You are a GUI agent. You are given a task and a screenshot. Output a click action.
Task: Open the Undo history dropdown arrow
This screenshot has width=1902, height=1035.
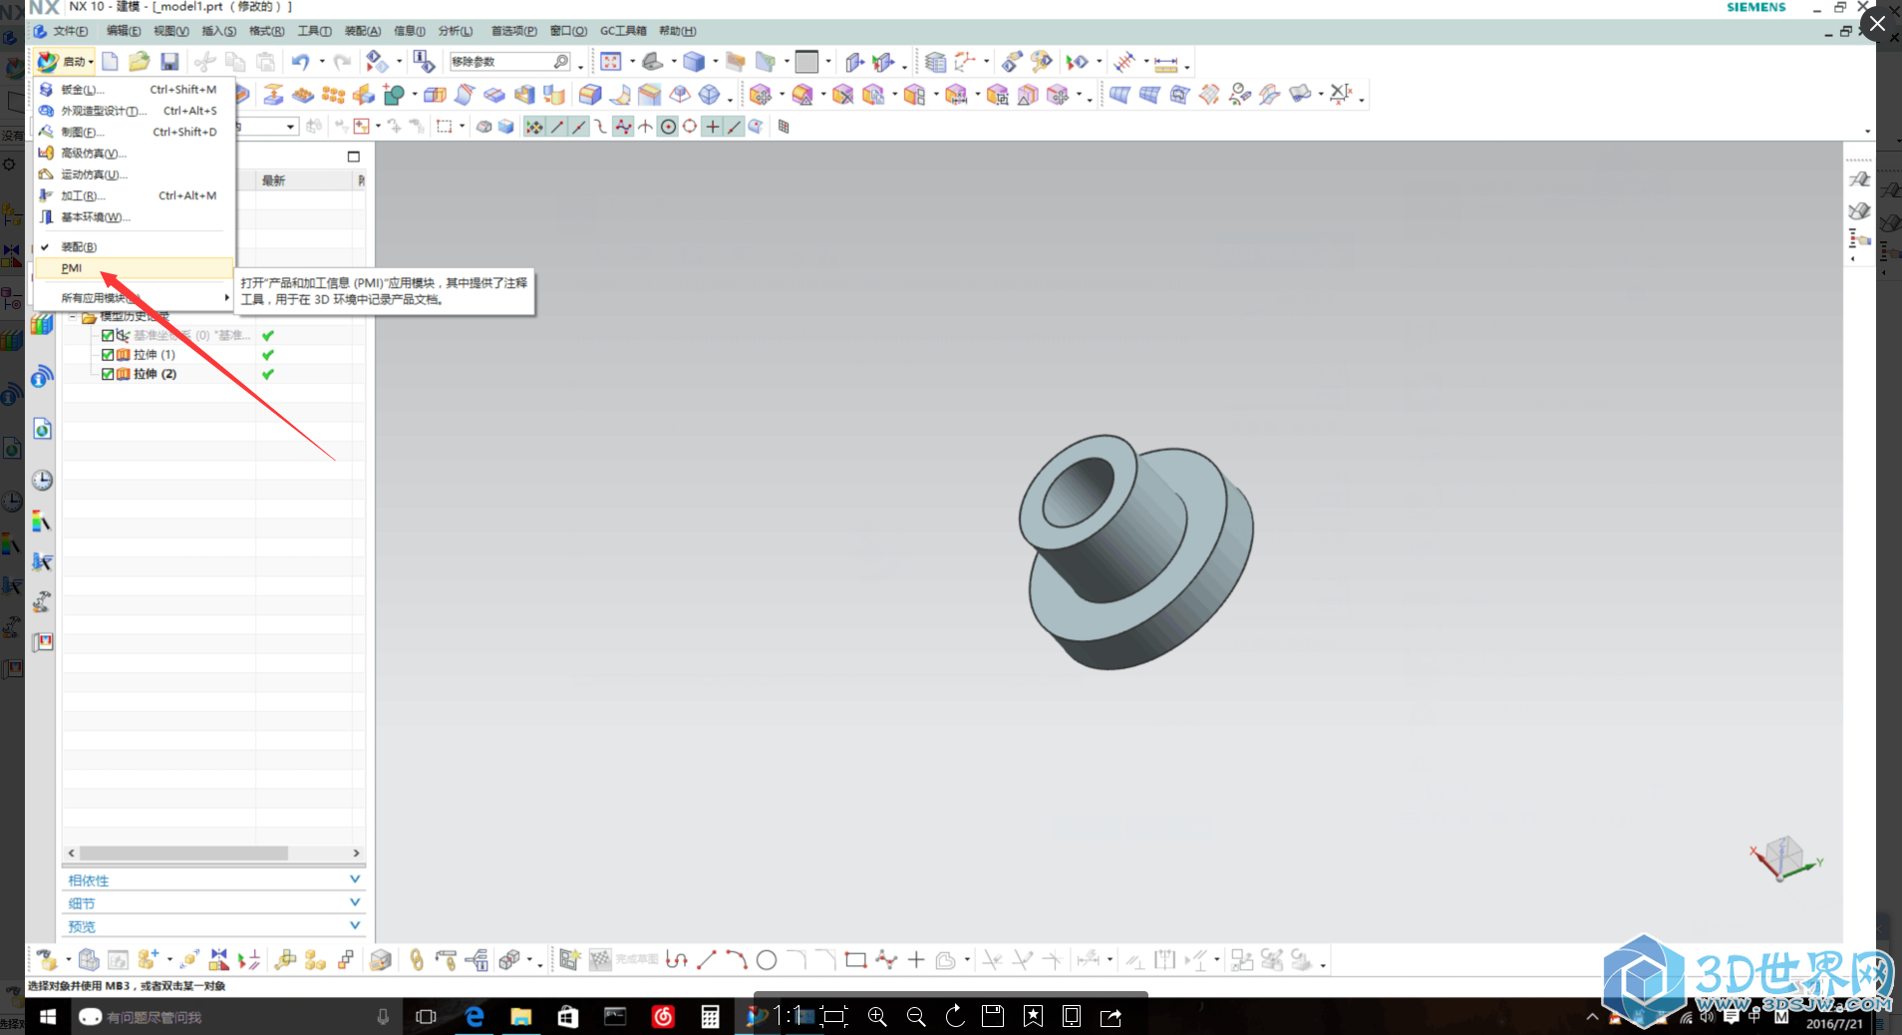(321, 62)
